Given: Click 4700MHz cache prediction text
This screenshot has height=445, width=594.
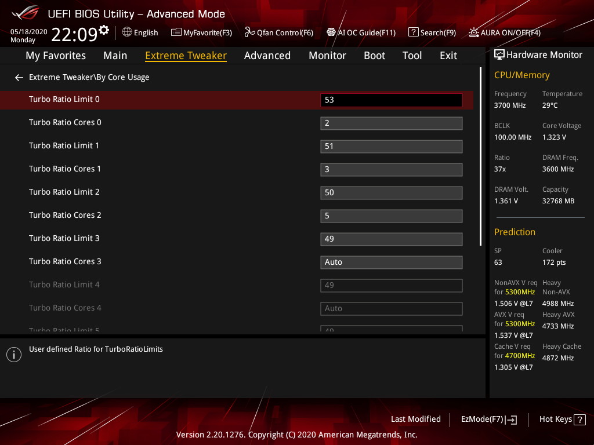Looking at the screenshot, I should click(x=520, y=356).
